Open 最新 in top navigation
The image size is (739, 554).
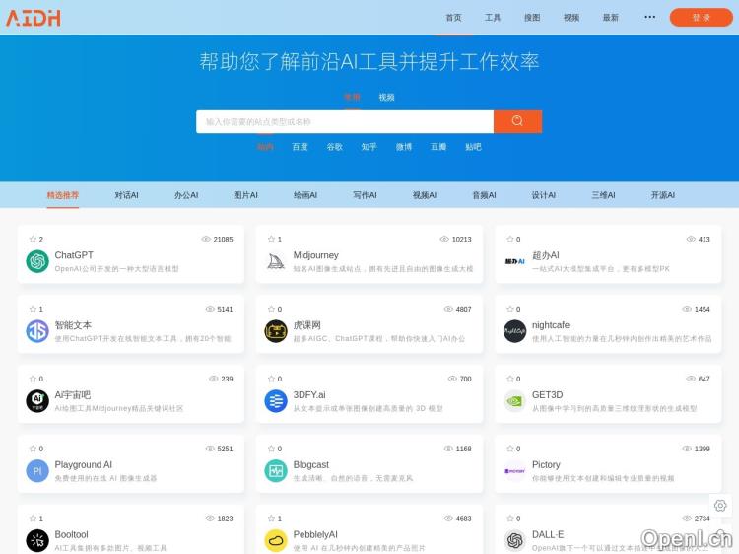click(610, 18)
